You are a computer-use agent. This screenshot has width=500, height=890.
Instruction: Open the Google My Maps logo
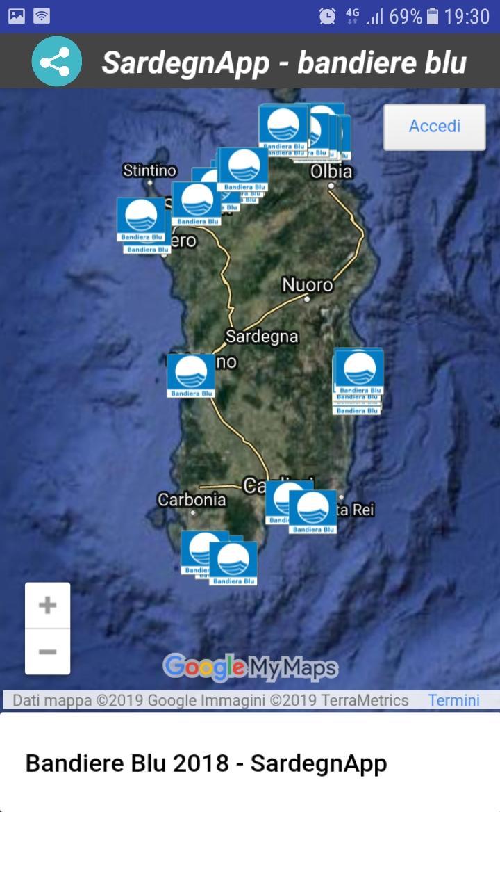click(x=250, y=667)
